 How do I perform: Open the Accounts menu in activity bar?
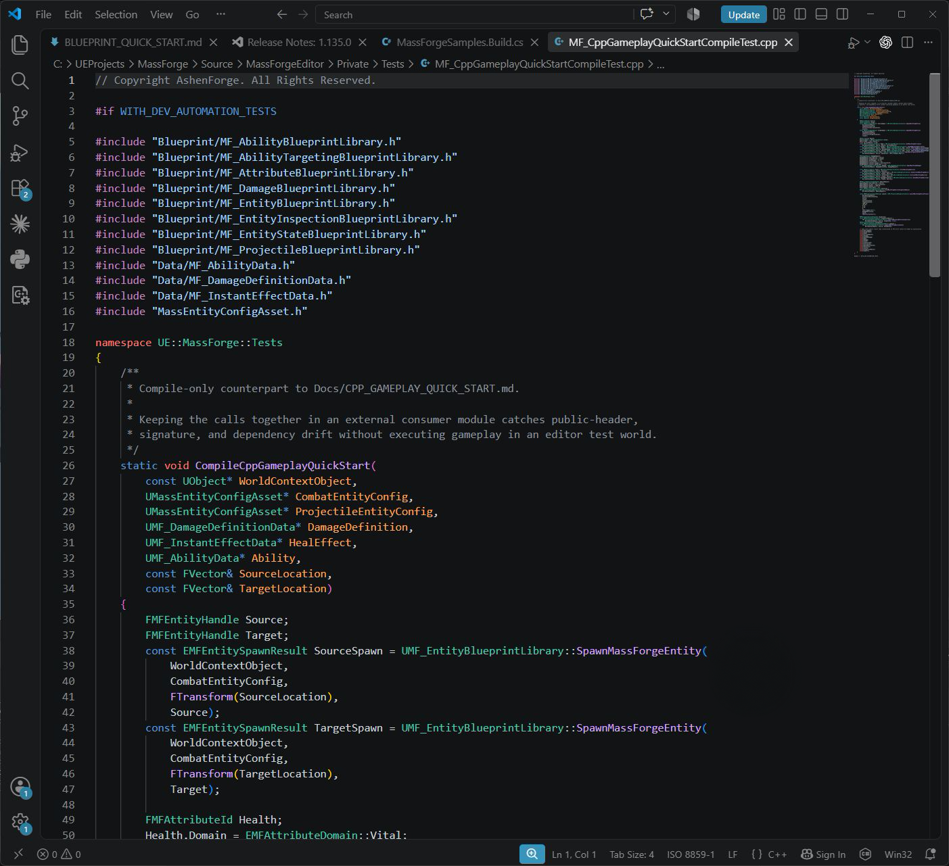[20, 787]
